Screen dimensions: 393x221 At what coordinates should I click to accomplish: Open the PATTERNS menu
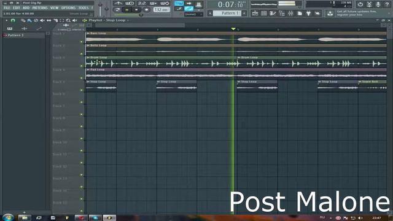[x=40, y=8]
